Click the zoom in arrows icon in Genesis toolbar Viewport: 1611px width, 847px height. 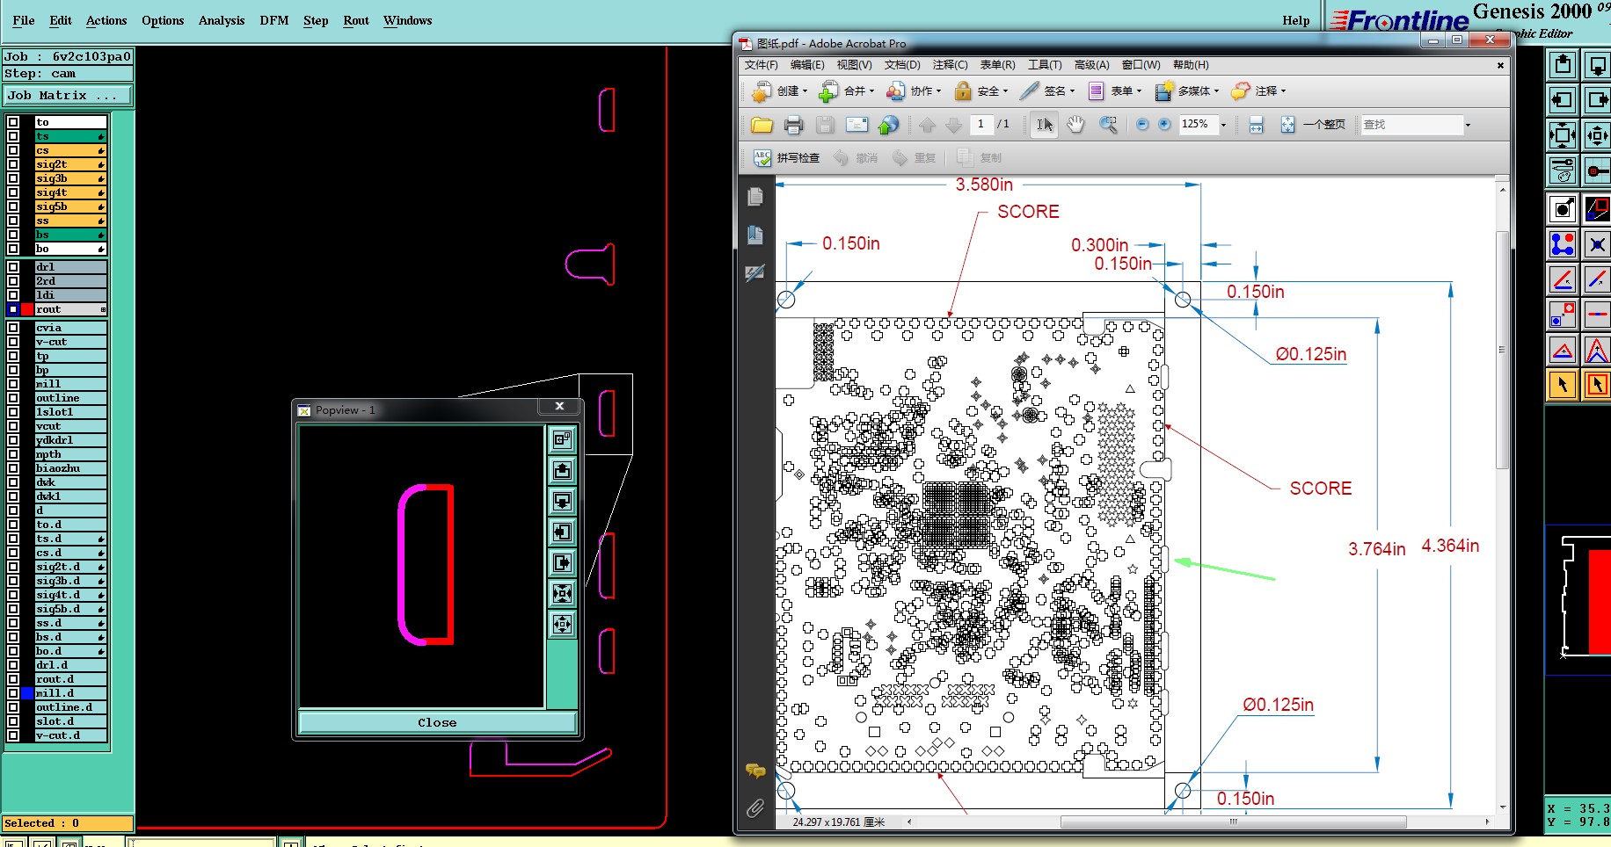(x=1563, y=135)
